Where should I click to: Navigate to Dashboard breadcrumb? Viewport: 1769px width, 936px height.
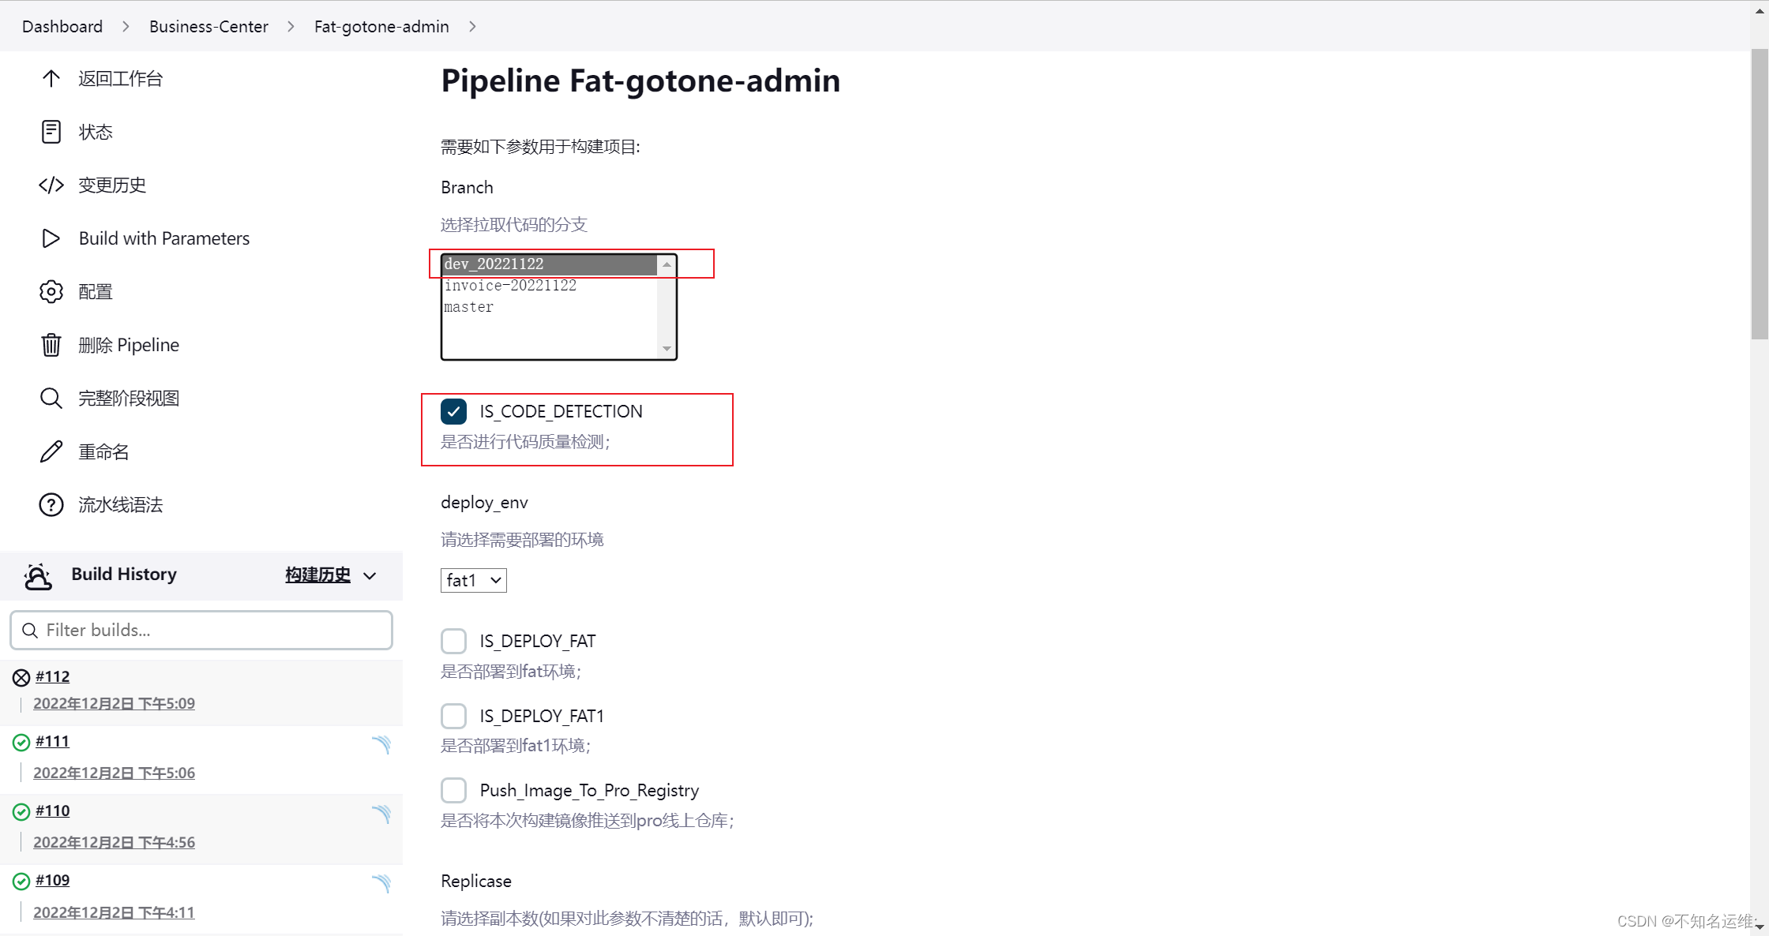coord(62,26)
